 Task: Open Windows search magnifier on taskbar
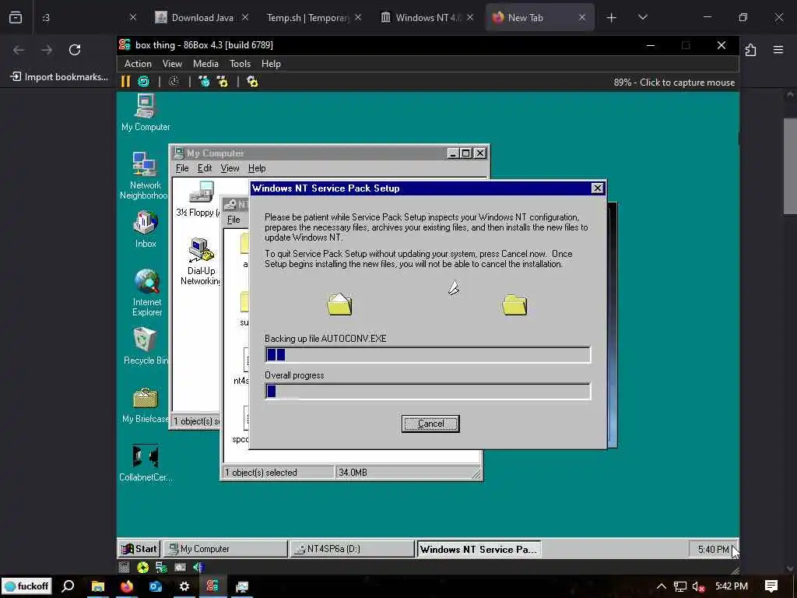68,586
